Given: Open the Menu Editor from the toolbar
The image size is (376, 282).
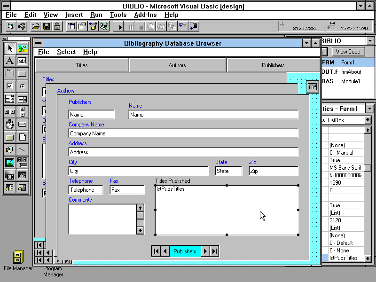Looking at the screenshot, I should pyautogui.click(x=71, y=26).
